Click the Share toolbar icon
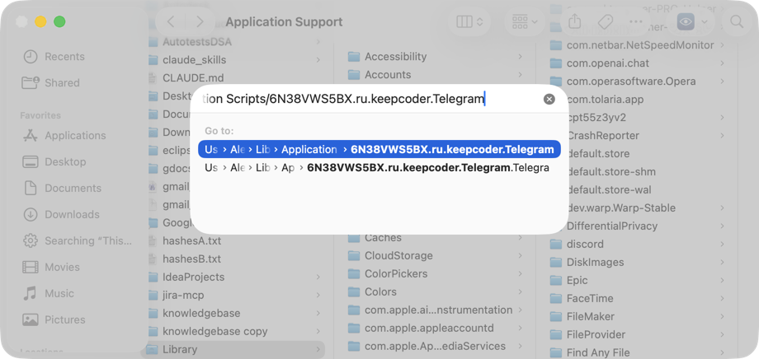Viewport: 759px width, 359px height. point(574,21)
